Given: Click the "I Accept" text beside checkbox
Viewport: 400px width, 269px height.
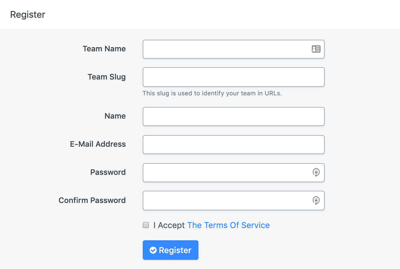Looking at the screenshot, I should tap(169, 225).
